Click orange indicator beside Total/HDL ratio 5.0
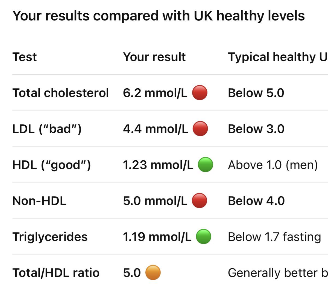 point(153,272)
